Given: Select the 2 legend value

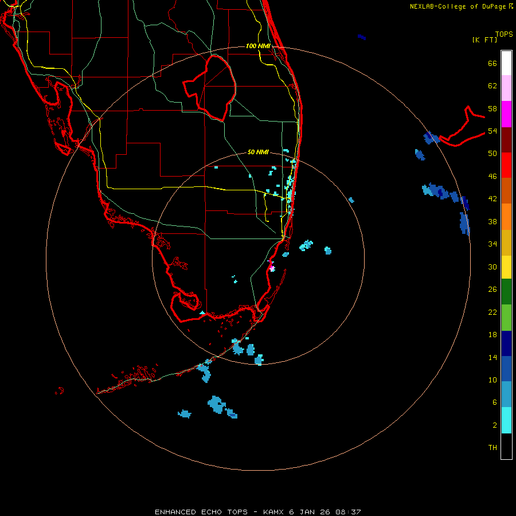Looking at the screenshot, I should tap(495, 425).
